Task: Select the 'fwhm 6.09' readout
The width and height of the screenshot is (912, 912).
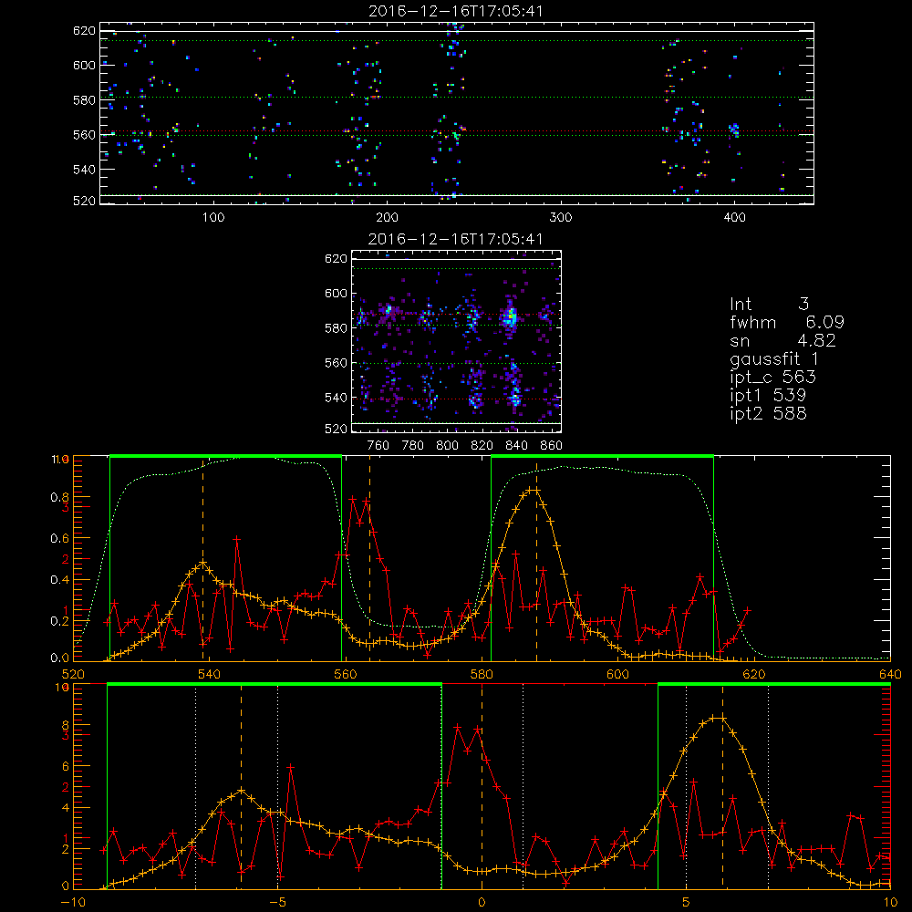Action: [x=787, y=322]
